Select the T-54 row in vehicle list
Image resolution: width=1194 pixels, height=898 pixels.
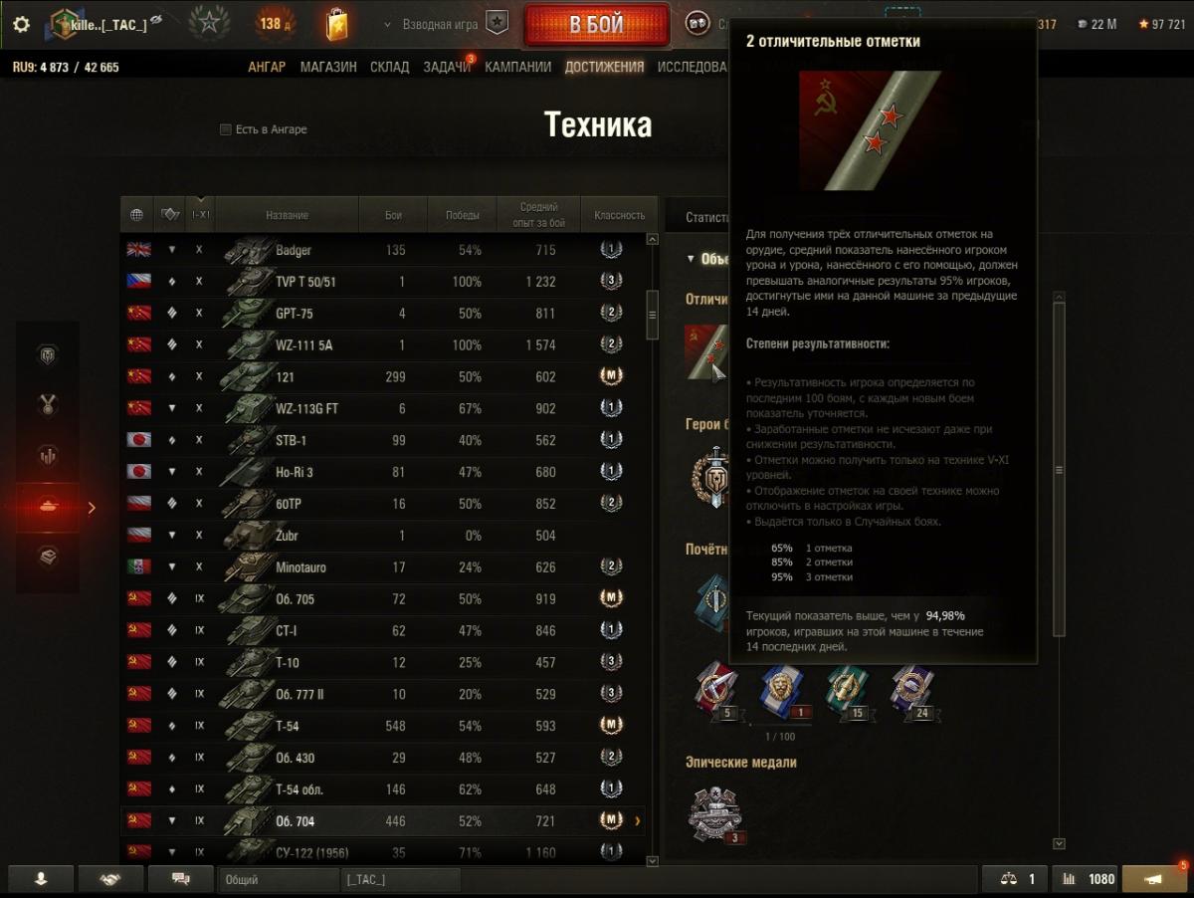383,726
